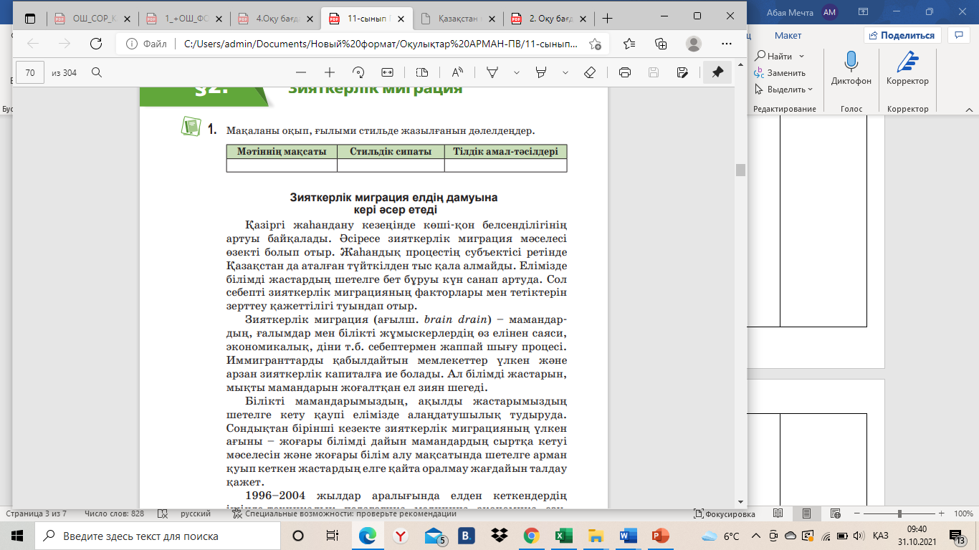
Task: Open Excel from the taskbar
Action: 563,536
